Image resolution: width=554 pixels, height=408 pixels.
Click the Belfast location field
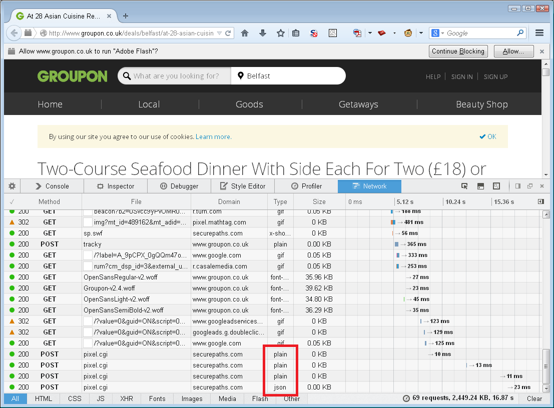pyautogui.click(x=288, y=76)
